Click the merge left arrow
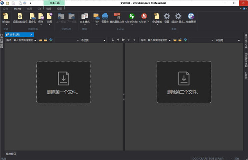 (x=129, y=40)
